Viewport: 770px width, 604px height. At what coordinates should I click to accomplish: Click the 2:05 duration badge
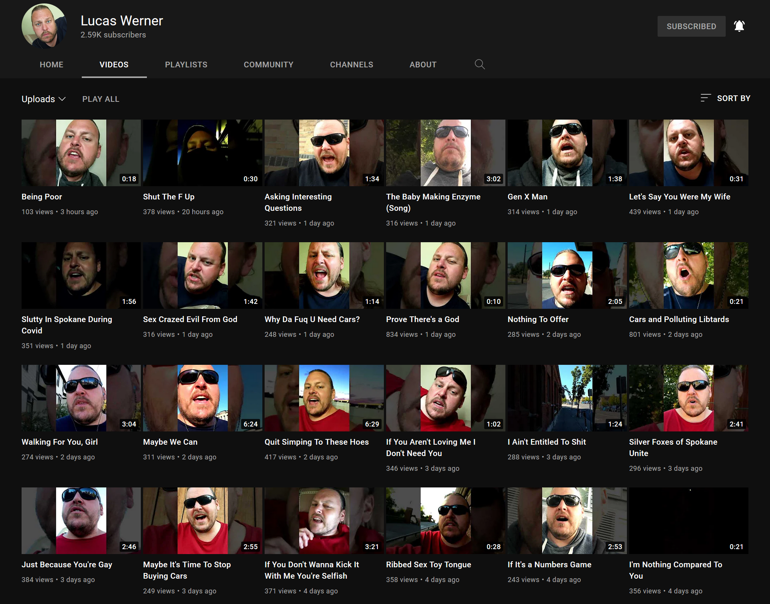tap(615, 302)
